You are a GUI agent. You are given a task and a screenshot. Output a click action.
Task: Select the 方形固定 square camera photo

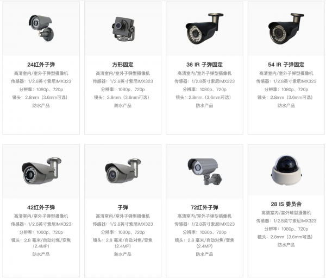point(123,29)
